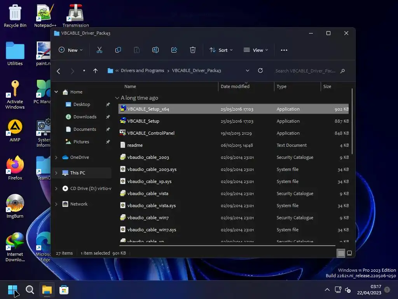
Task: Click taskbar Search magnifier
Action: [x=30, y=290]
